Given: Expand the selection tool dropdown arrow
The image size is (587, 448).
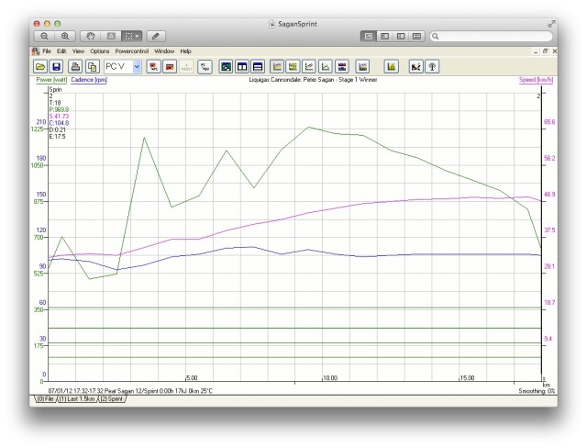Looking at the screenshot, I should pyautogui.click(x=137, y=36).
